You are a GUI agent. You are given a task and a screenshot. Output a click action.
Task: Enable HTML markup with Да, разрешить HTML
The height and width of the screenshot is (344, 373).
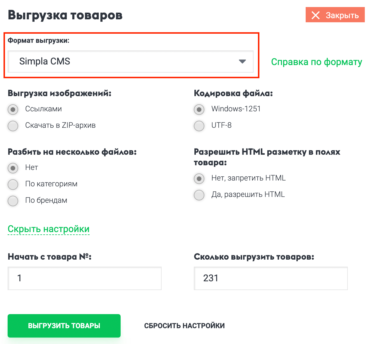(x=199, y=195)
